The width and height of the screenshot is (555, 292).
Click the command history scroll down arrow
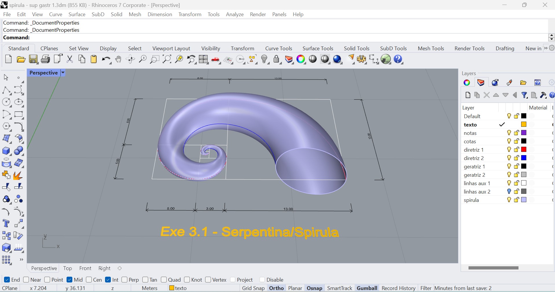pos(551,39)
